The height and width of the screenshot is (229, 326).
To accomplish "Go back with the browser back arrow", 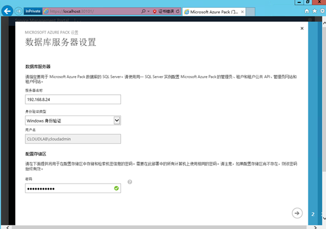I will coord(7,11).
